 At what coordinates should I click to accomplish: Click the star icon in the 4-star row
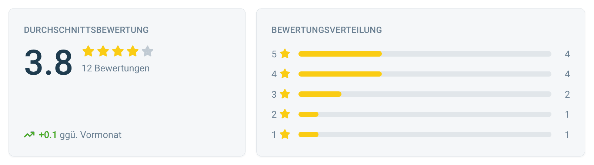pos(285,74)
